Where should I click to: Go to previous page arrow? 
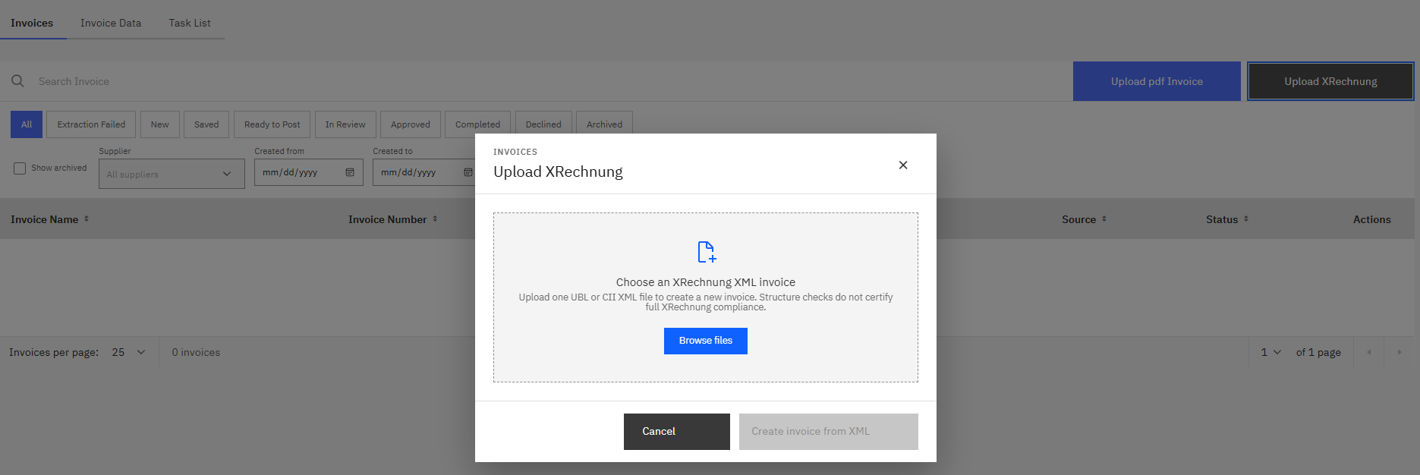1369,352
